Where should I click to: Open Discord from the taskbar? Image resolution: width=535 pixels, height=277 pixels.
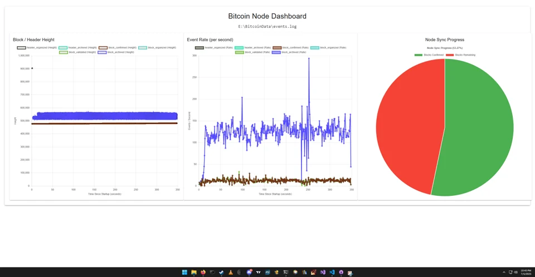click(x=249, y=272)
